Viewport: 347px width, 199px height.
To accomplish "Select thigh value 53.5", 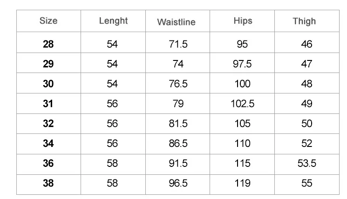I will coord(306,164).
